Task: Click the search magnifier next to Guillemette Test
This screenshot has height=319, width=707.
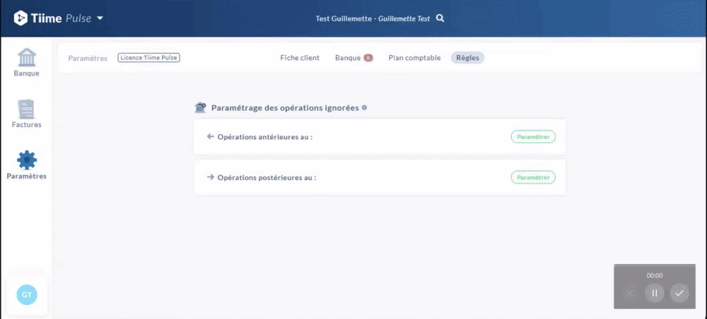Action: click(440, 18)
